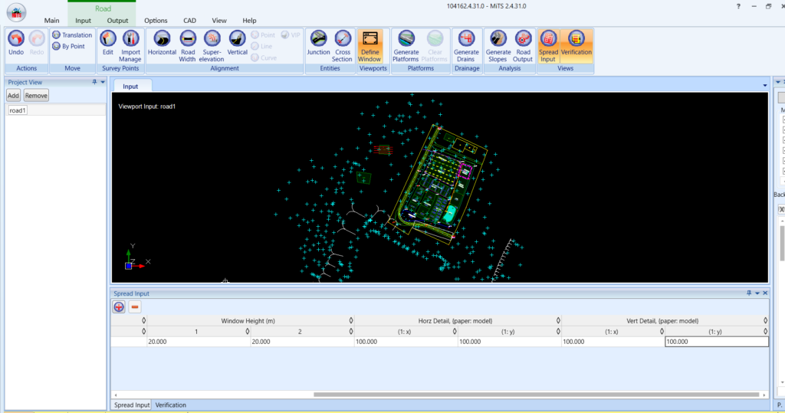Open the Main ribbon tab
785x413 pixels.
(x=51, y=21)
